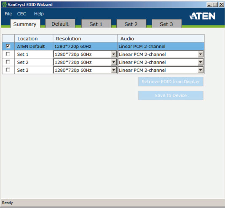Open the Help menu
225x208 pixels.
[39, 14]
